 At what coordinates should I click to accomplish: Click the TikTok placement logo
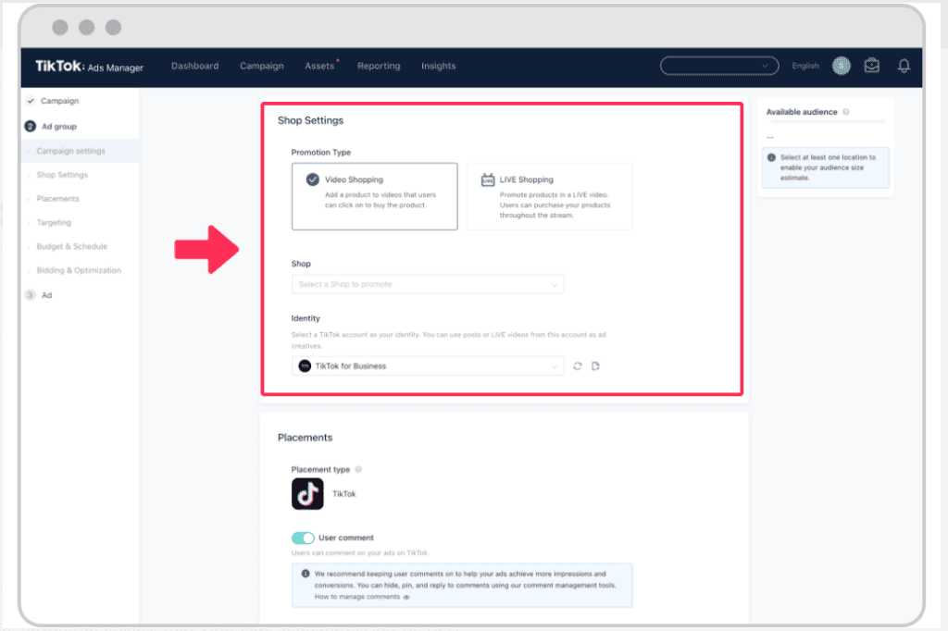[307, 494]
